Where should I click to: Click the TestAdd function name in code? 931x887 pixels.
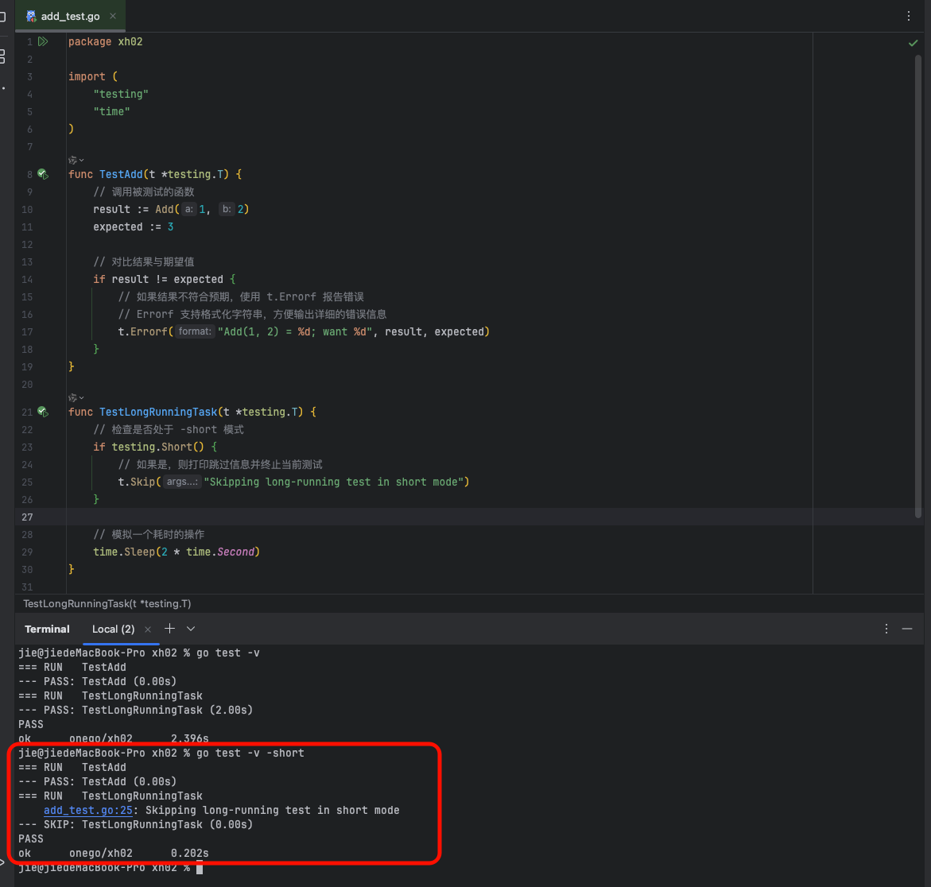pos(121,174)
